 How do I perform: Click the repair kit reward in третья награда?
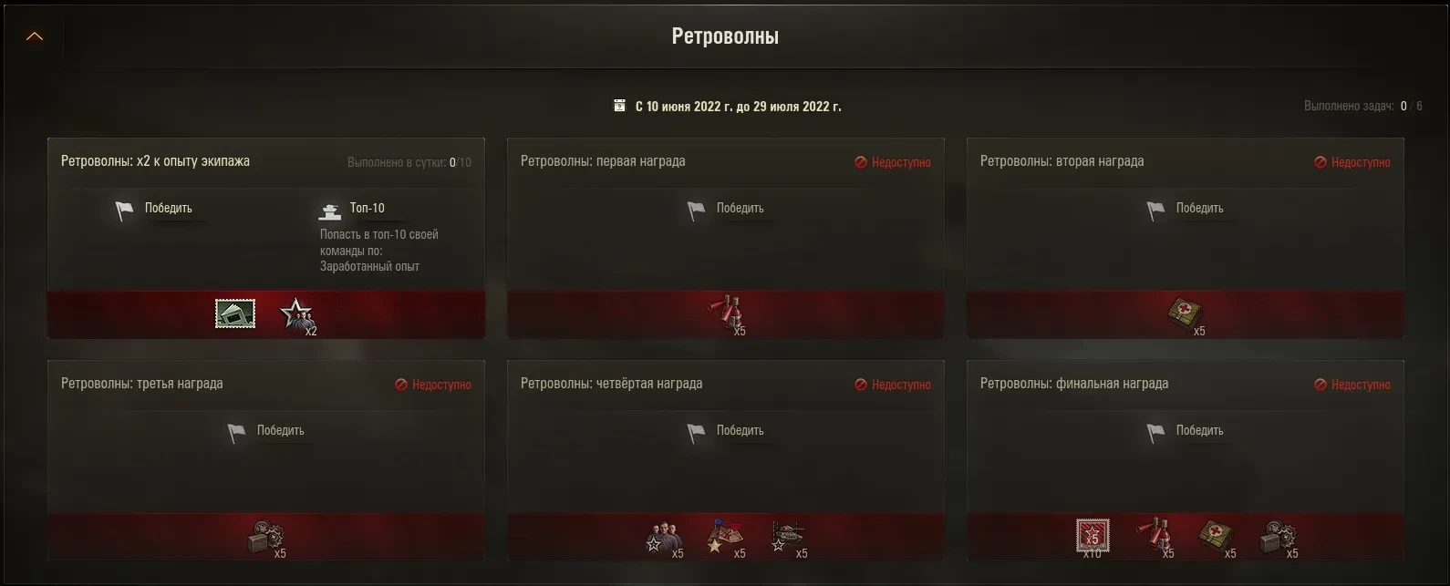click(266, 537)
